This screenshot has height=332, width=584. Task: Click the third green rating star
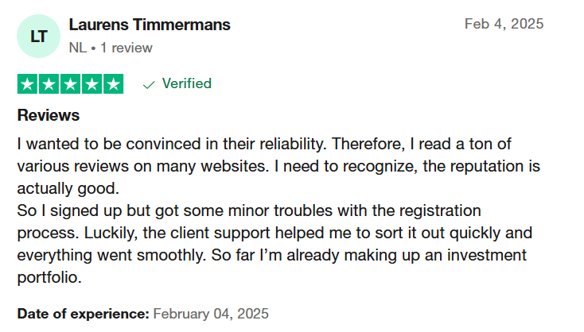pyautogui.click(x=70, y=84)
